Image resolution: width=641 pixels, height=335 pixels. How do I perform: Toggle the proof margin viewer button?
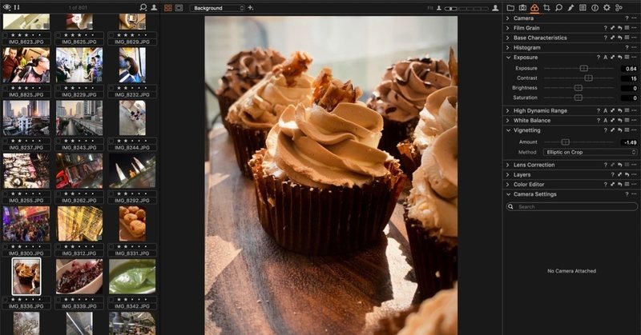[179, 8]
